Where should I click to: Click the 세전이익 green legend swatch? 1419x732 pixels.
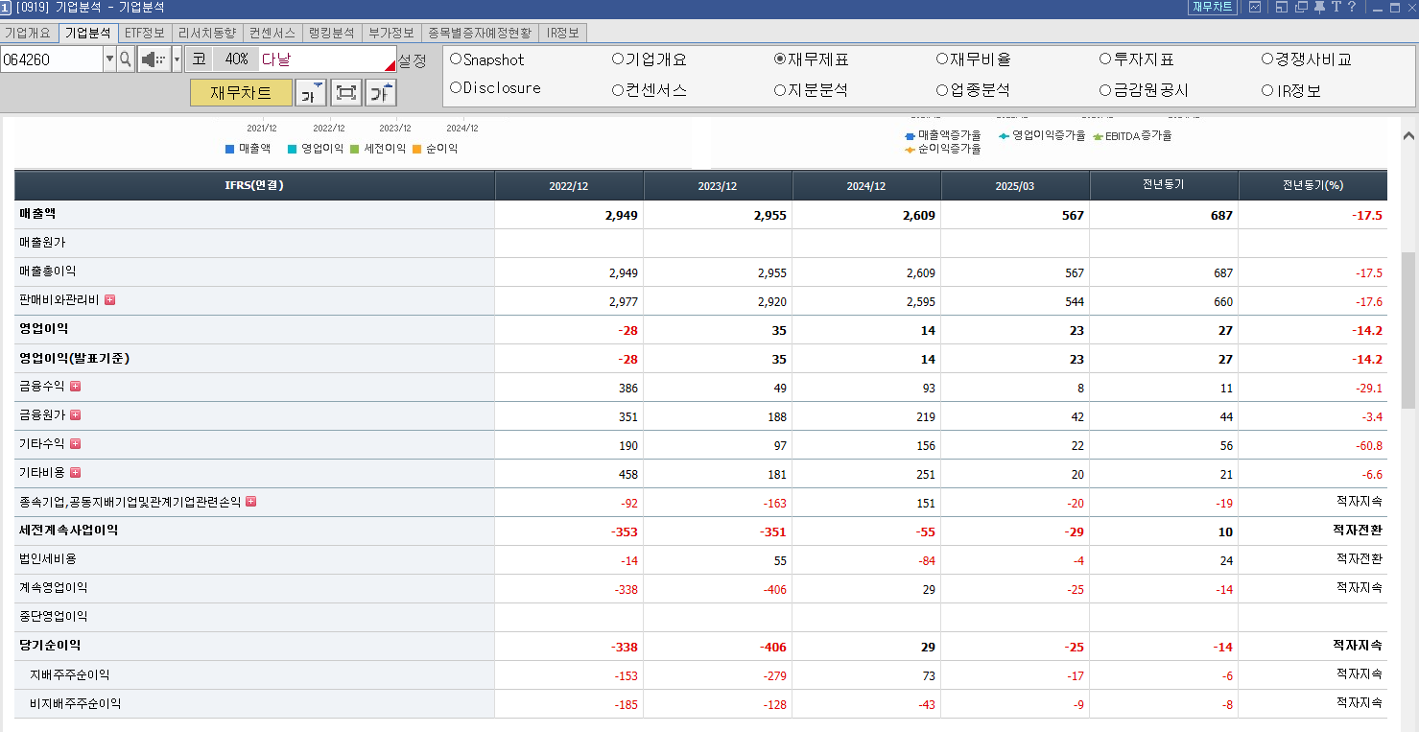coord(354,149)
